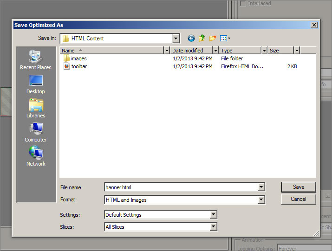Open the Slices dropdown
The height and width of the screenshot is (251, 332).
click(213, 227)
